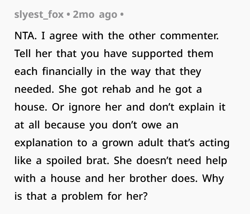Click the word rehab in the comment
The image size is (250, 214).
tap(116, 89)
